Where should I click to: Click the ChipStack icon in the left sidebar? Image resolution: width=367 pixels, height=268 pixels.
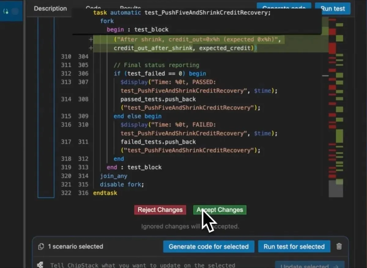[x=6, y=11]
